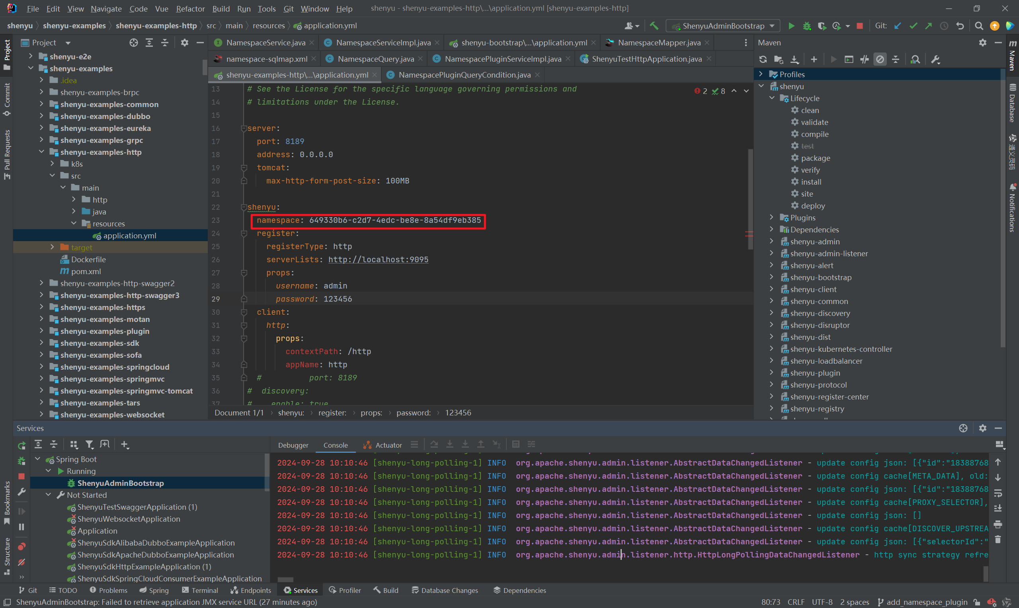Expand Plugins node in Maven
This screenshot has width=1019, height=608.
771,218
